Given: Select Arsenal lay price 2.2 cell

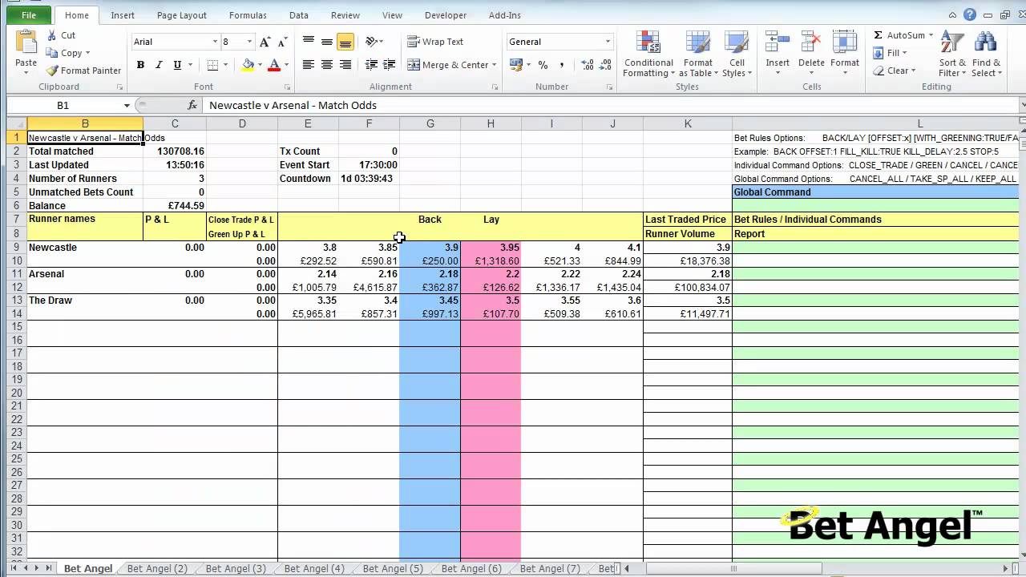Looking at the screenshot, I should pyautogui.click(x=491, y=274).
